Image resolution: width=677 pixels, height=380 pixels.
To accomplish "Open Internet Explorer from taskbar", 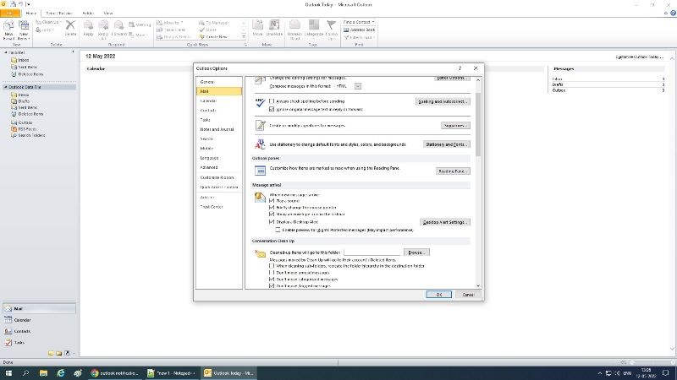I will (60, 373).
